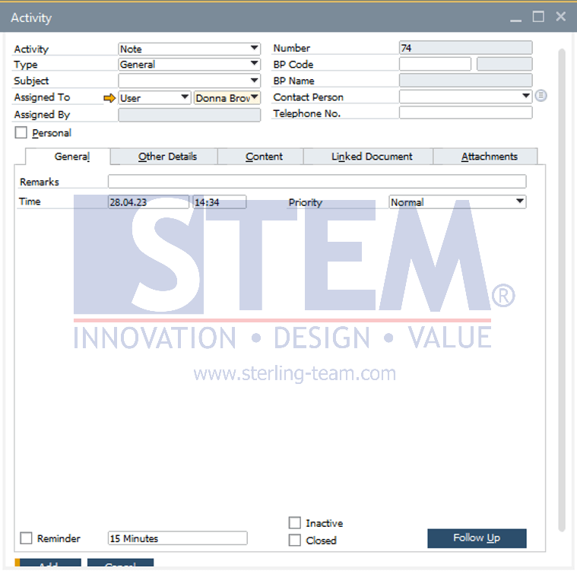This screenshot has height=571, width=577.
Task: Open the Content tab
Action: [x=261, y=157]
